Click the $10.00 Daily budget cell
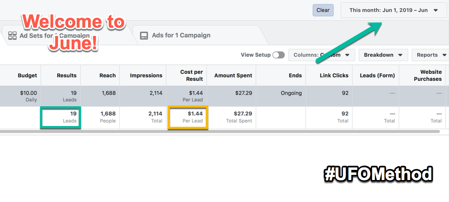Screen dimensions: 449x202 (x=20, y=96)
